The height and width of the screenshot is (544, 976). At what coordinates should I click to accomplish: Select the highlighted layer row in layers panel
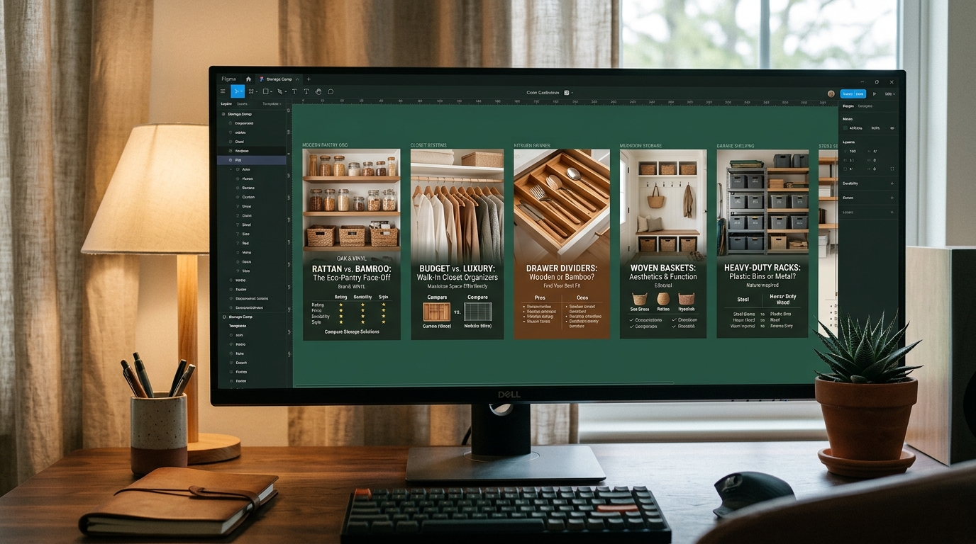(x=252, y=160)
